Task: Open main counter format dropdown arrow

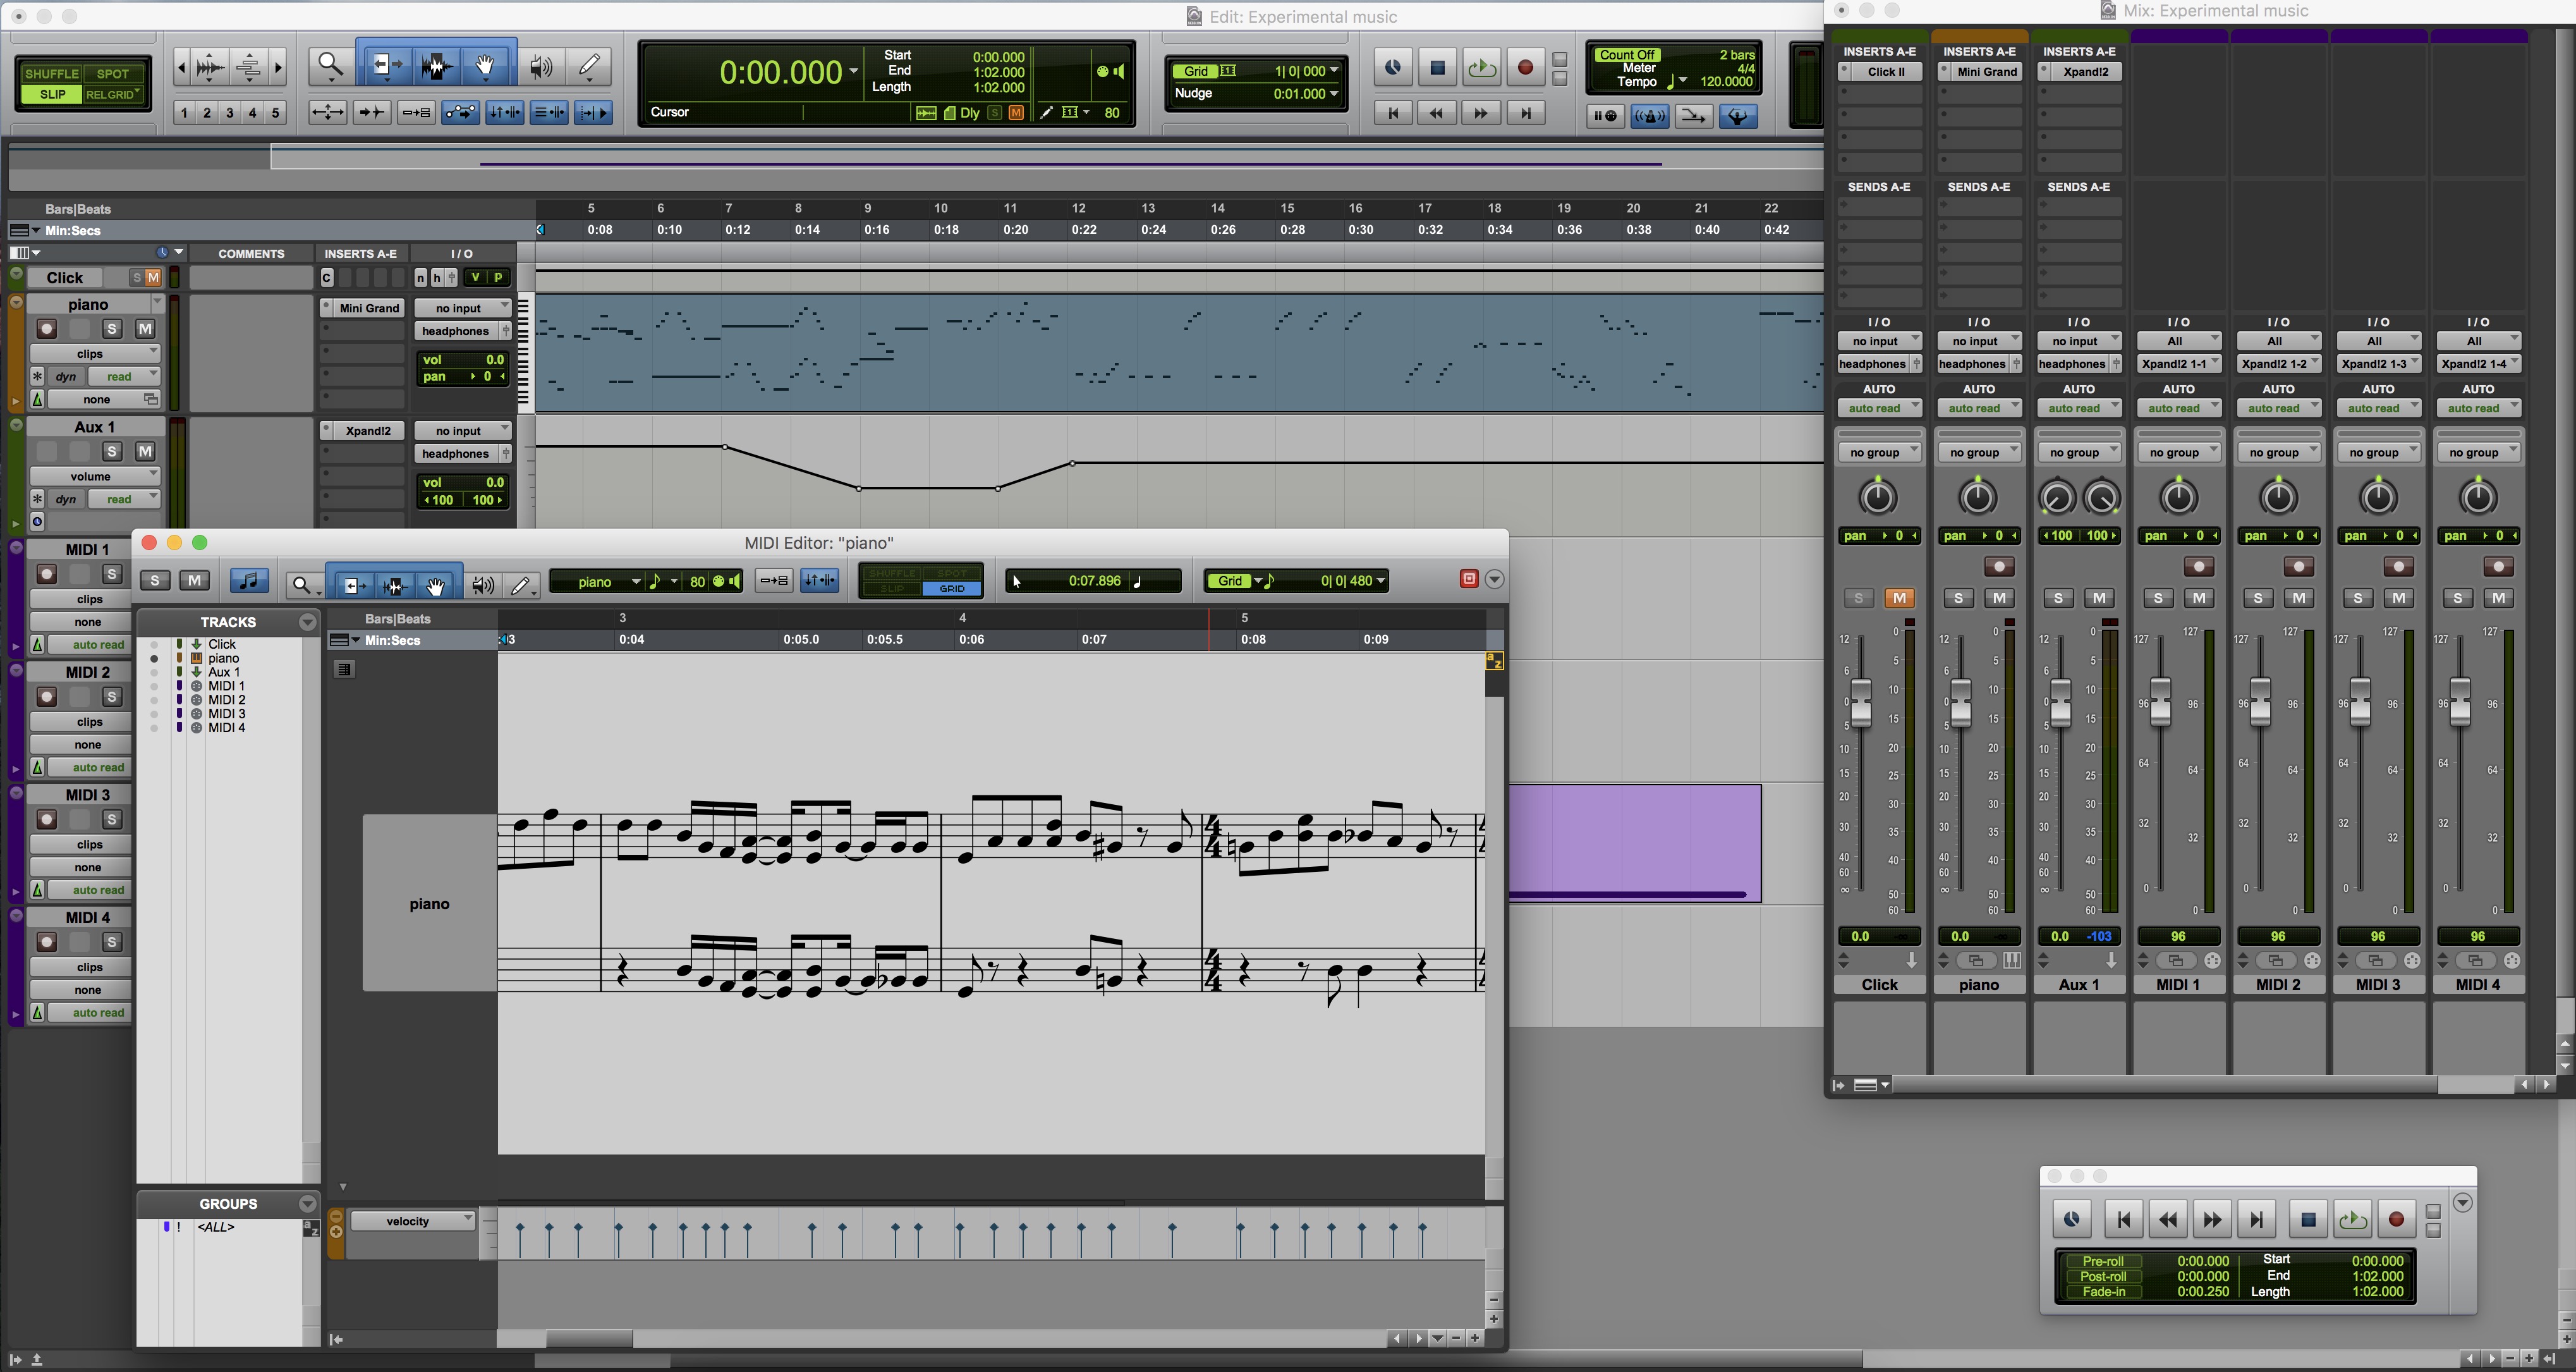Action: pos(853,71)
